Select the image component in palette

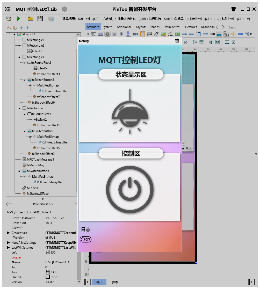click(163, 34)
